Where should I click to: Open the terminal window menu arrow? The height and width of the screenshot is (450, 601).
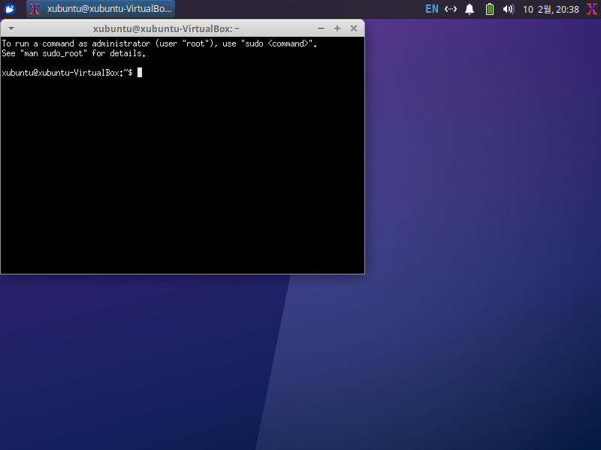[x=11, y=28]
